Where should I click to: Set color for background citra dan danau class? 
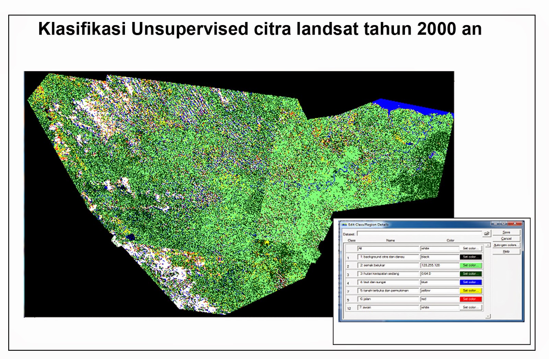tap(471, 257)
